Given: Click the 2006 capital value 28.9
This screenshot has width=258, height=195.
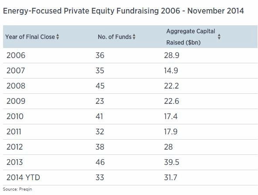Looking at the screenshot, I should pyautogui.click(x=172, y=55).
